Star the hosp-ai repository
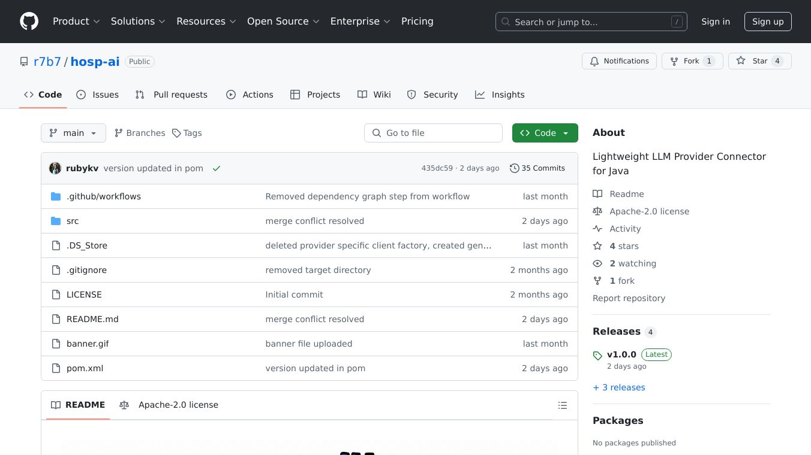The image size is (811, 455). point(759,61)
